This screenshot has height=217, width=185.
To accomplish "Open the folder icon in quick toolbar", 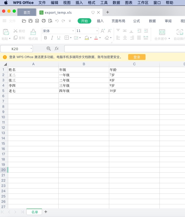I will pyautogui.click(x=24, y=21).
